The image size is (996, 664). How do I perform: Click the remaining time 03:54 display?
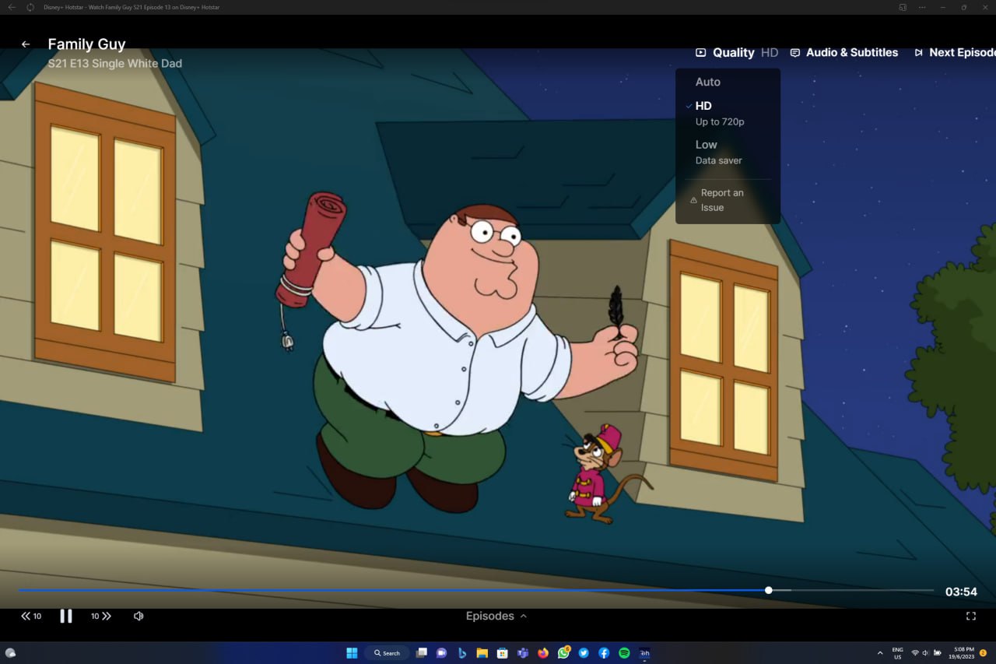(961, 592)
